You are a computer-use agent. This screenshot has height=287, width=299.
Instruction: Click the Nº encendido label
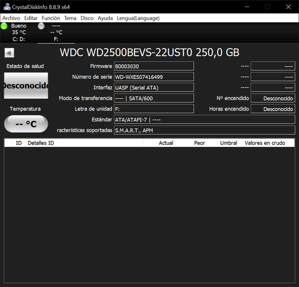click(233, 98)
